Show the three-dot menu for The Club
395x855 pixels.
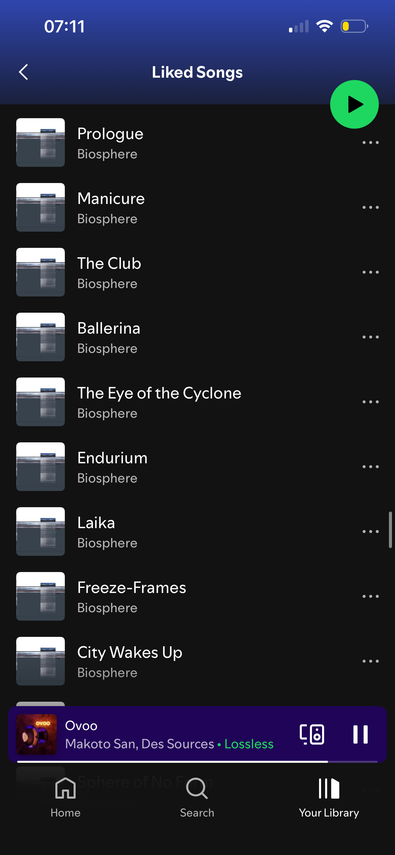pos(370,272)
